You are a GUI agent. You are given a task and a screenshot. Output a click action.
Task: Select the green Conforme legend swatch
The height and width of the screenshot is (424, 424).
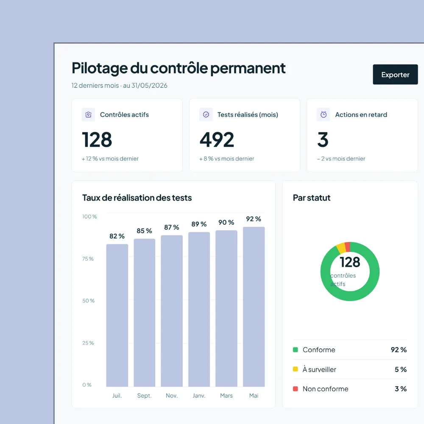(295, 350)
